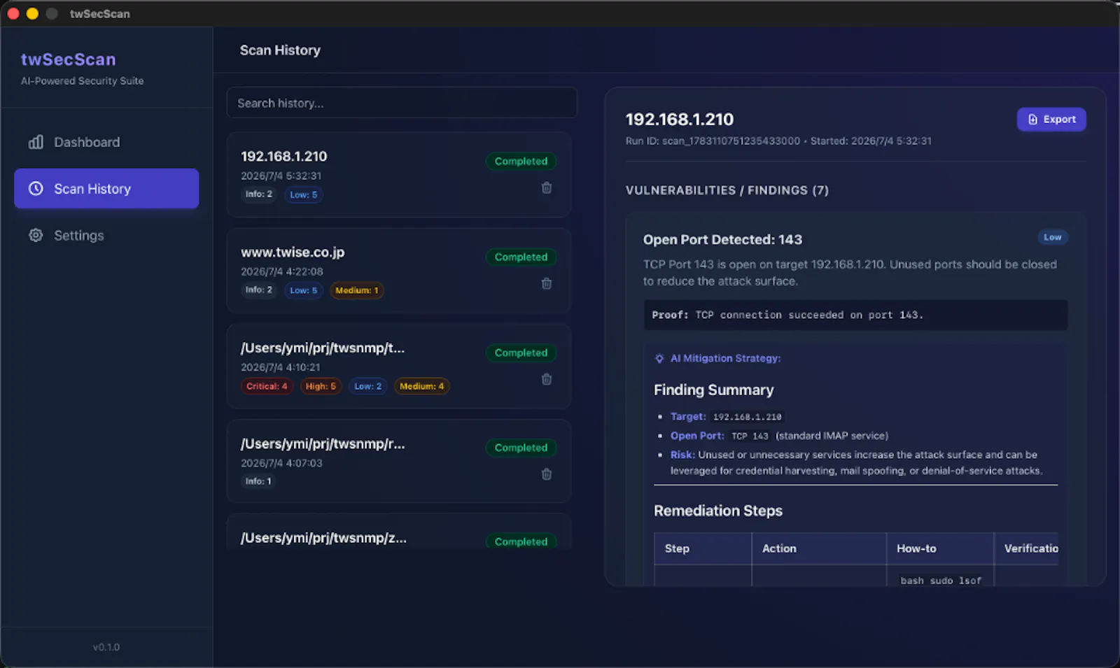Click the AI Mitigation Strategy lightbulb icon
The width and height of the screenshot is (1120, 668).
tap(659, 358)
